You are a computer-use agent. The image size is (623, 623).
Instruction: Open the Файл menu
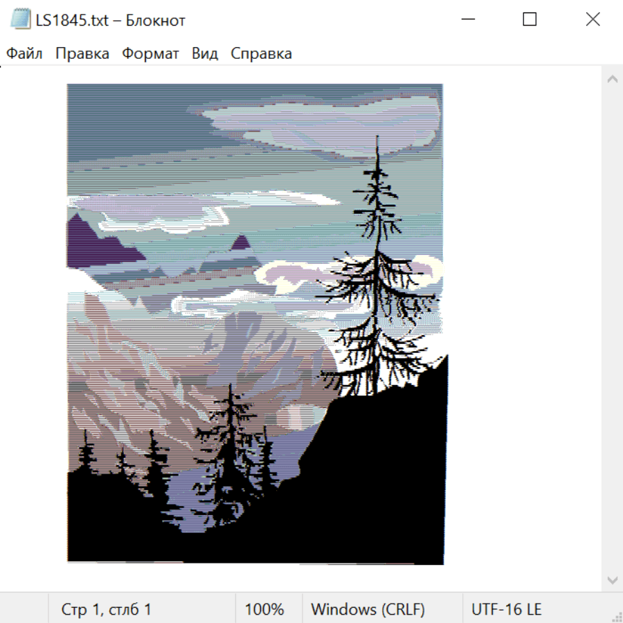[x=24, y=53]
